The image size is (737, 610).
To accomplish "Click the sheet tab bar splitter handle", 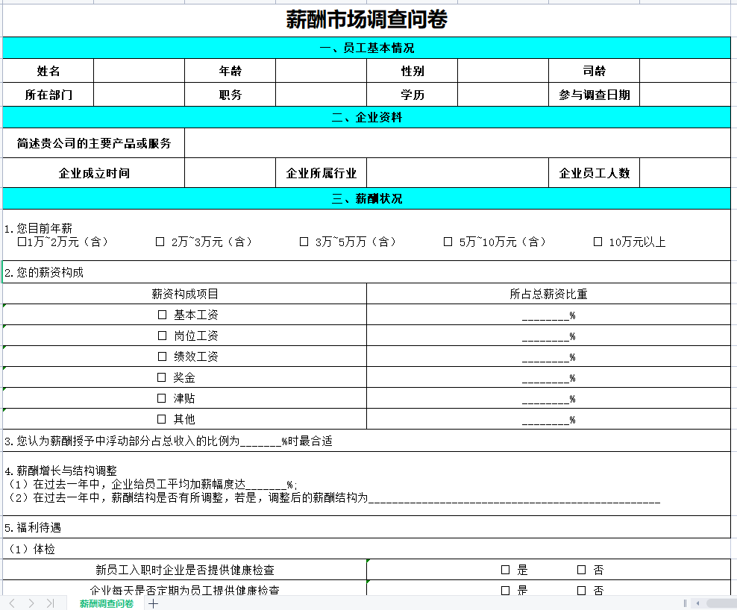I will click(x=685, y=603).
